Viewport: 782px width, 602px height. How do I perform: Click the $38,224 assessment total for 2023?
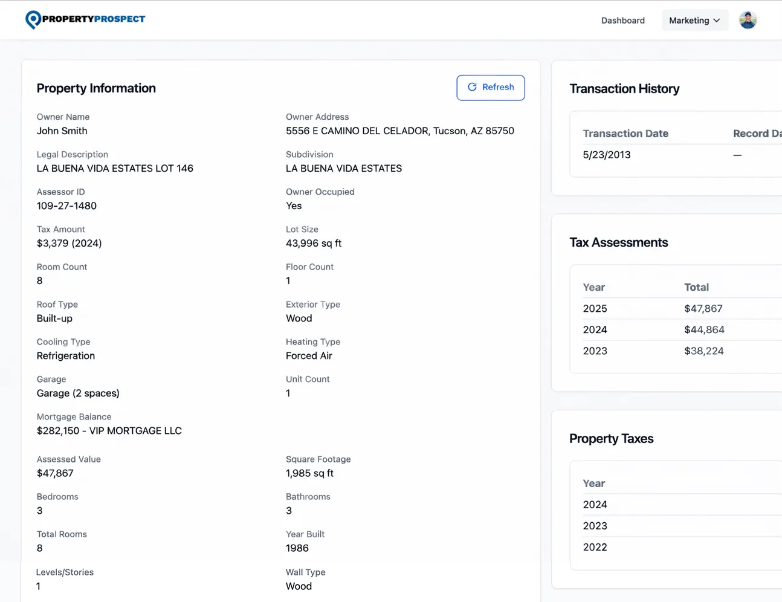coord(703,351)
